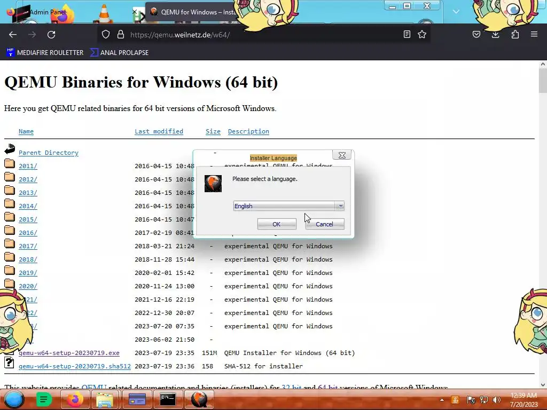547x410 pixels.
Task: Open the 2020/ directory link
Action: tap(28, 286)
